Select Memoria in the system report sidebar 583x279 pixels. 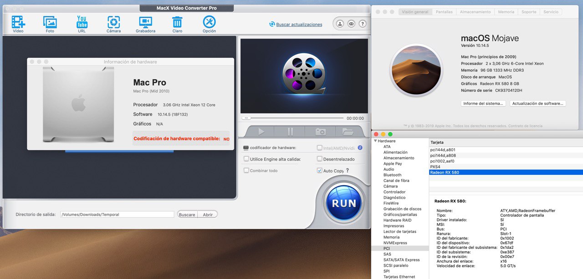coord(391,237)
